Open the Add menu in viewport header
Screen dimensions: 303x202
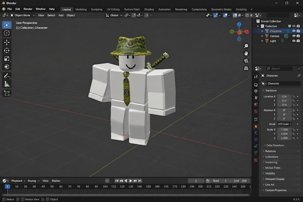tap(61, 15)
